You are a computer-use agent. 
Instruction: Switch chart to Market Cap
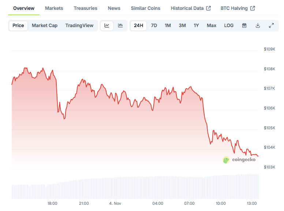[45, 26]
